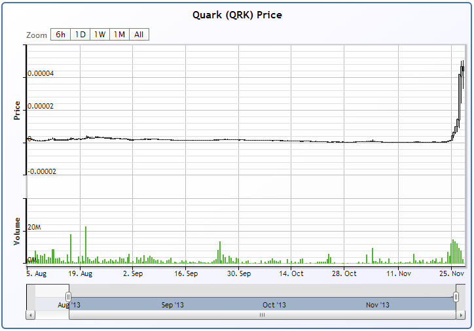Screen dimensions: 474x331
Task: Click Nov '13 in the navigator
Action: click(378, 305)
